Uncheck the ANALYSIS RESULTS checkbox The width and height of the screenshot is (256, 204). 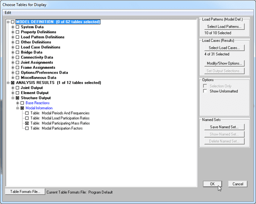(13, 83)
